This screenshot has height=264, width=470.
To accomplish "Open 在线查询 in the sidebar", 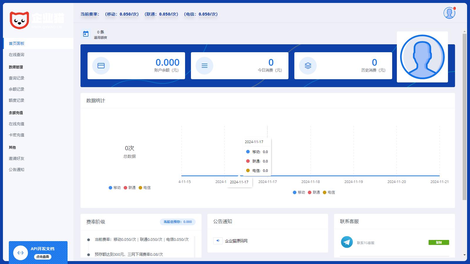I will click(16, 55).
